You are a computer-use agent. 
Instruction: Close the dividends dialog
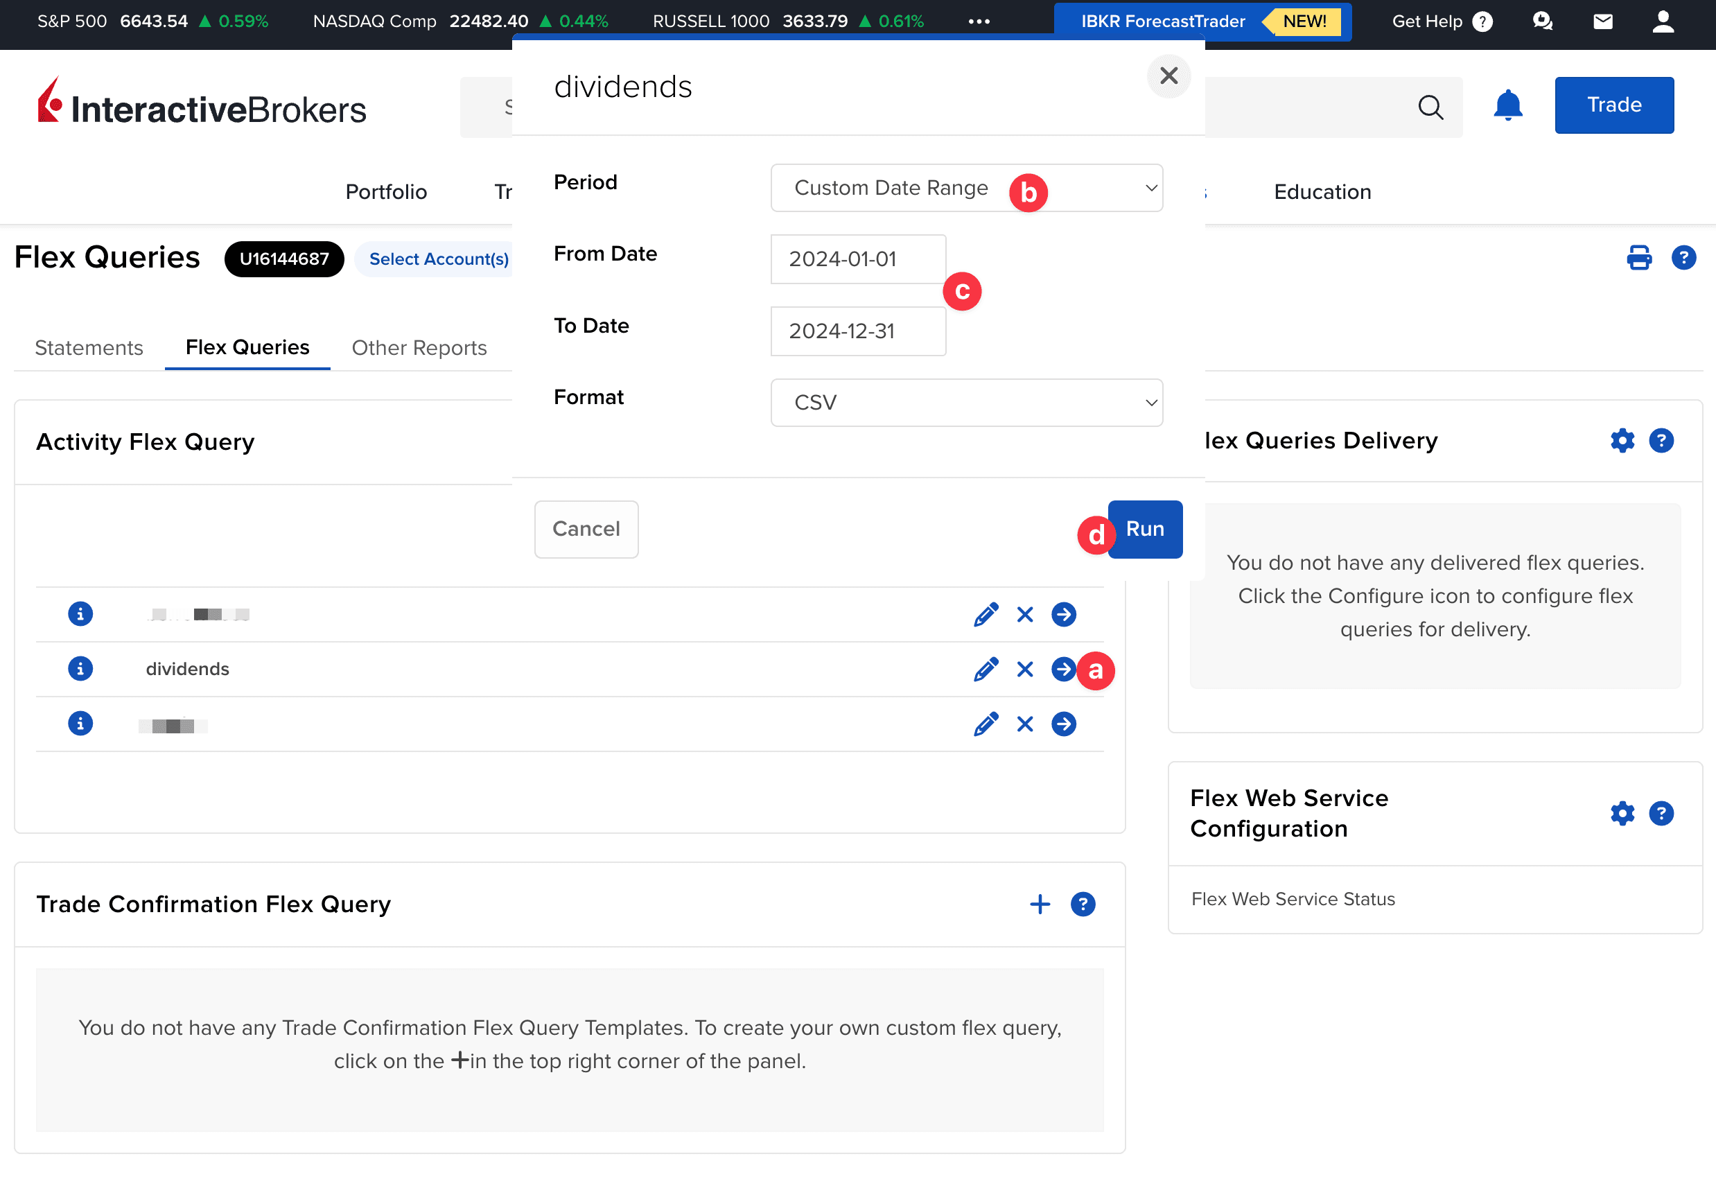[1168, 76]
